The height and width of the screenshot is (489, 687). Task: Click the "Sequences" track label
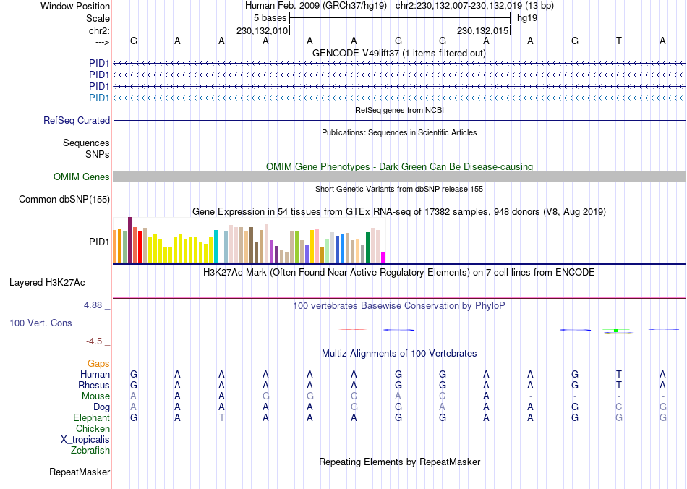[86, 143]
